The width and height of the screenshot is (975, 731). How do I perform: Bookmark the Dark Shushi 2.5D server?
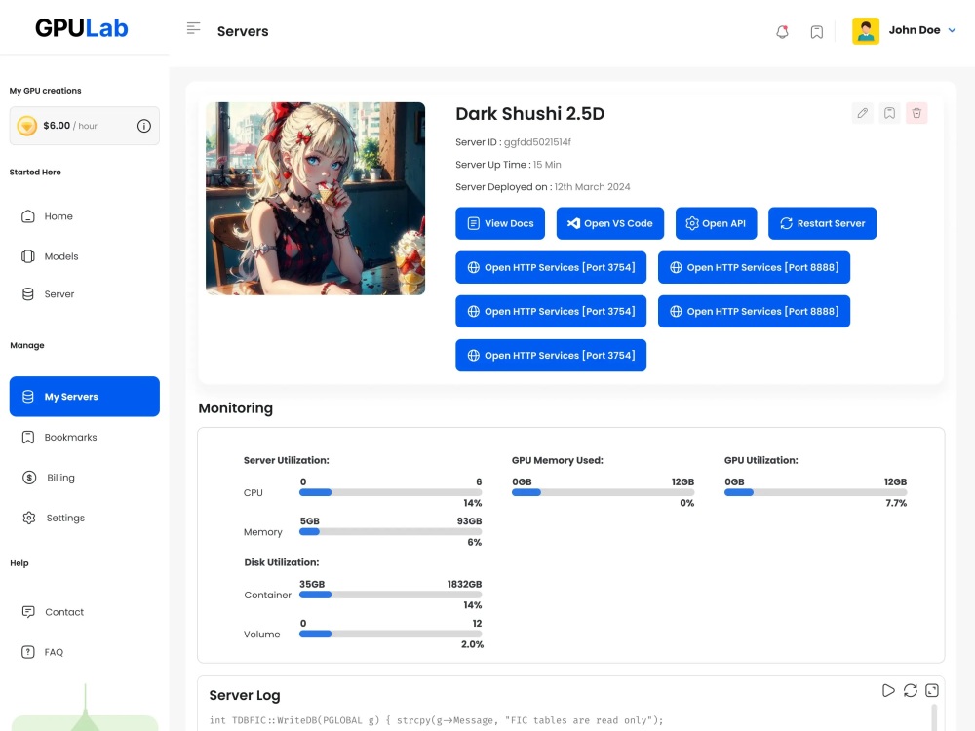tap(890, 113)
